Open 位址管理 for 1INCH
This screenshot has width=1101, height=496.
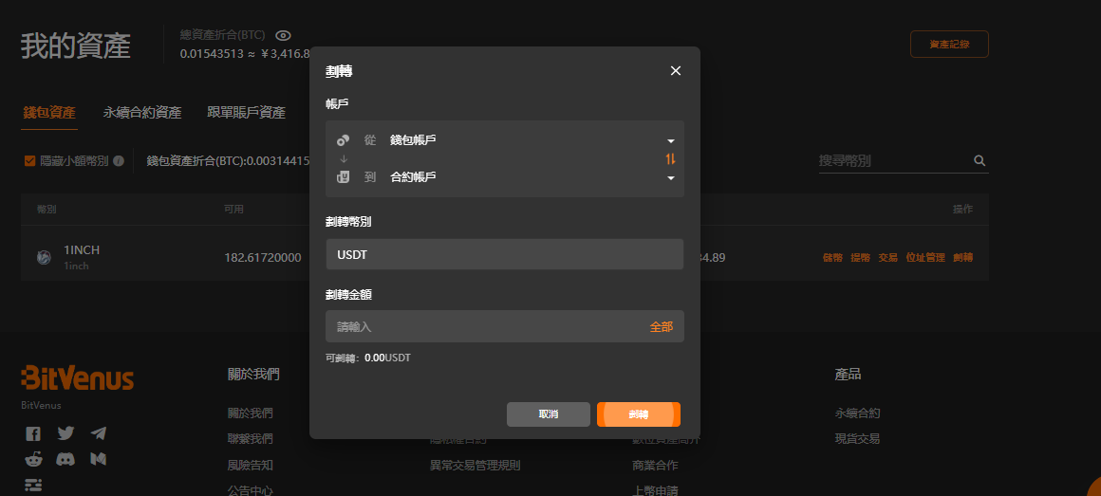(x=925, y=257)
